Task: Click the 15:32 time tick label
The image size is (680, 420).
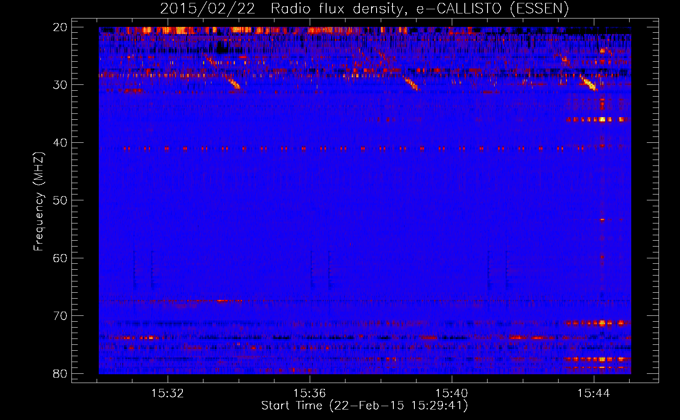Action: point(168,394)
